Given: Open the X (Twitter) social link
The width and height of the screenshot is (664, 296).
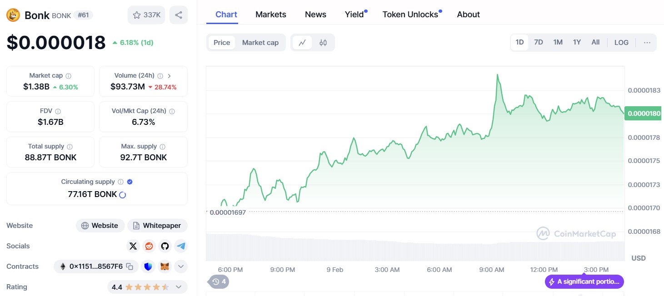Looking at the screenshot, I should tap(133, 246).
